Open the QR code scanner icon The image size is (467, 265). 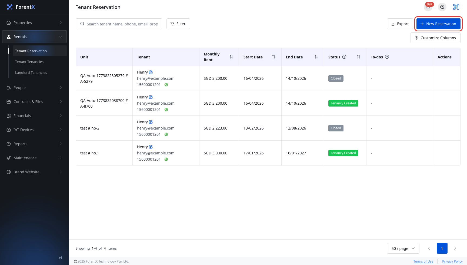[456, 7]
